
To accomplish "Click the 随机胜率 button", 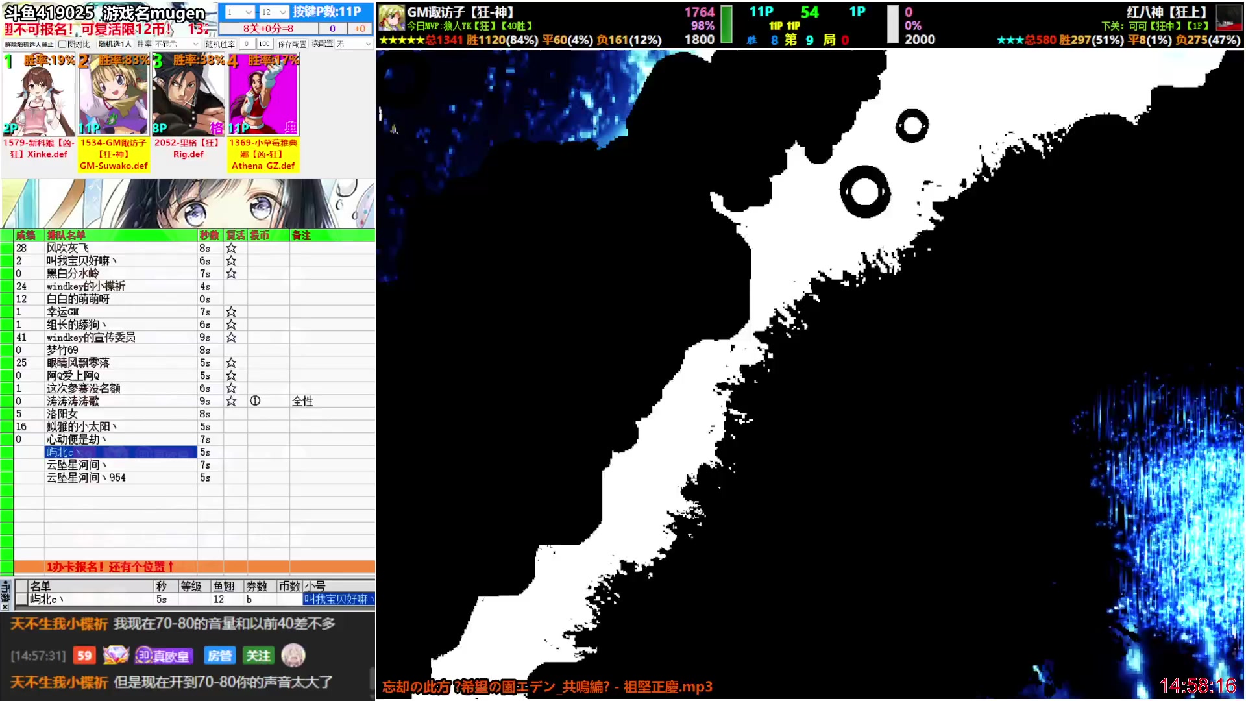I will (x=220, y=44).
